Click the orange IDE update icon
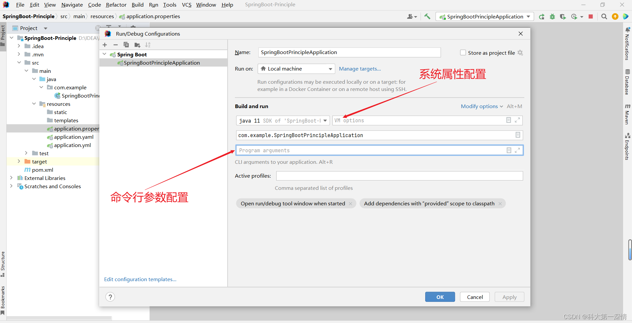Viewport: 632px width, 323px height. [615, 16]
